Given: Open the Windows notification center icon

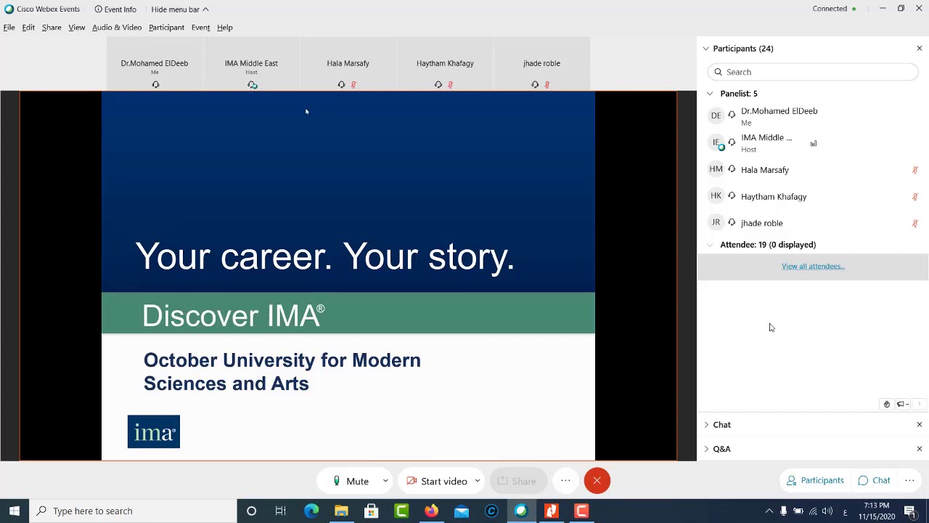Looking at the screenshot, I should click(x=910, y=511).
